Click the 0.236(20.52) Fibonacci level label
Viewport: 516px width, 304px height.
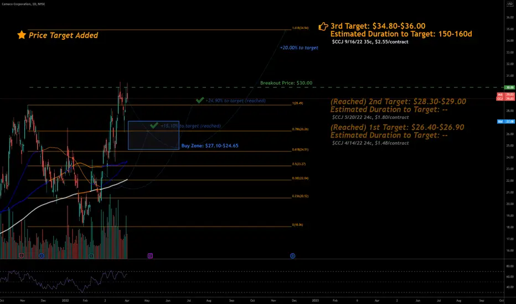[301, 196]
